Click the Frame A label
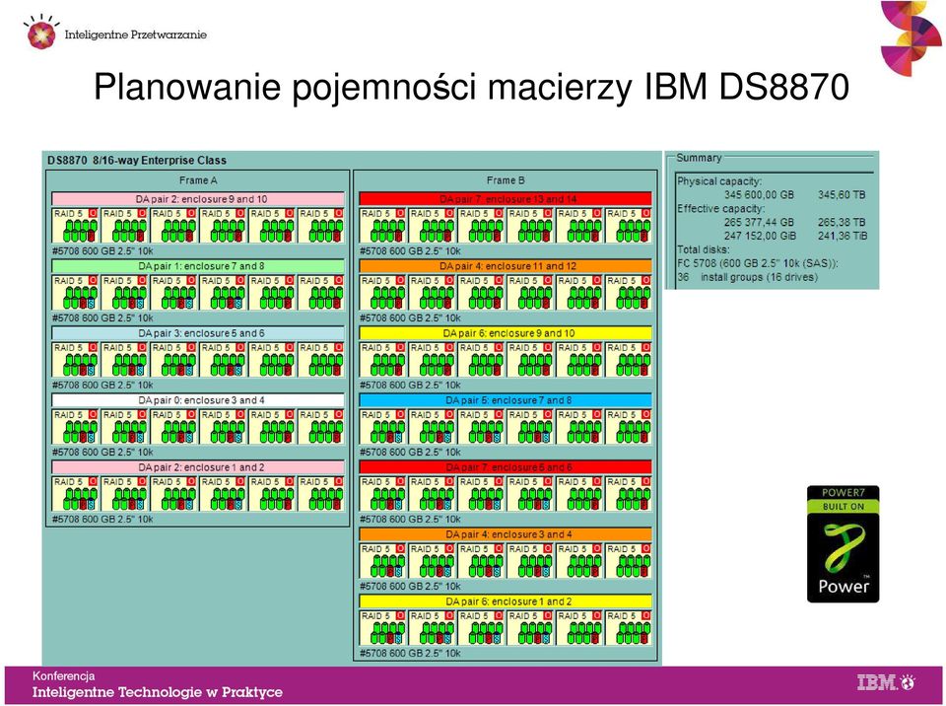This screenshot has width=946, height=706. point(198,180)
